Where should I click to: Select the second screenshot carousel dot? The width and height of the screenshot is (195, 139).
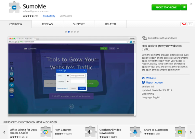(x=69, y=32)
